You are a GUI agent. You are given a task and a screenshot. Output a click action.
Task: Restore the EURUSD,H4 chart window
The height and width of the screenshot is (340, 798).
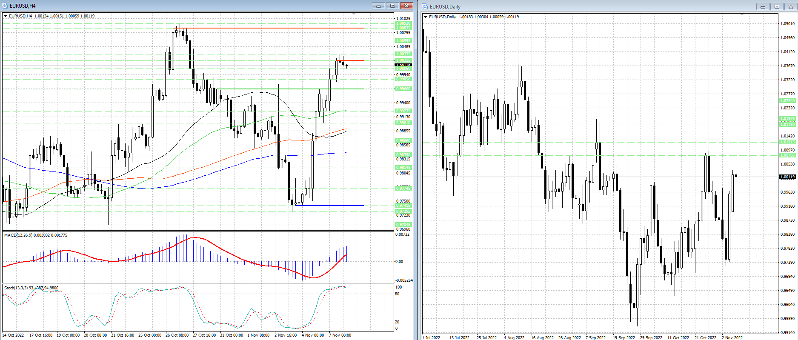(x=392, y=6)
